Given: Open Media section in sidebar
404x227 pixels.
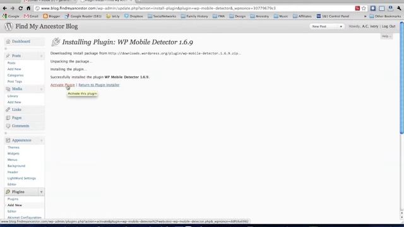Looking at the screenshot, I should coord(17,89).
